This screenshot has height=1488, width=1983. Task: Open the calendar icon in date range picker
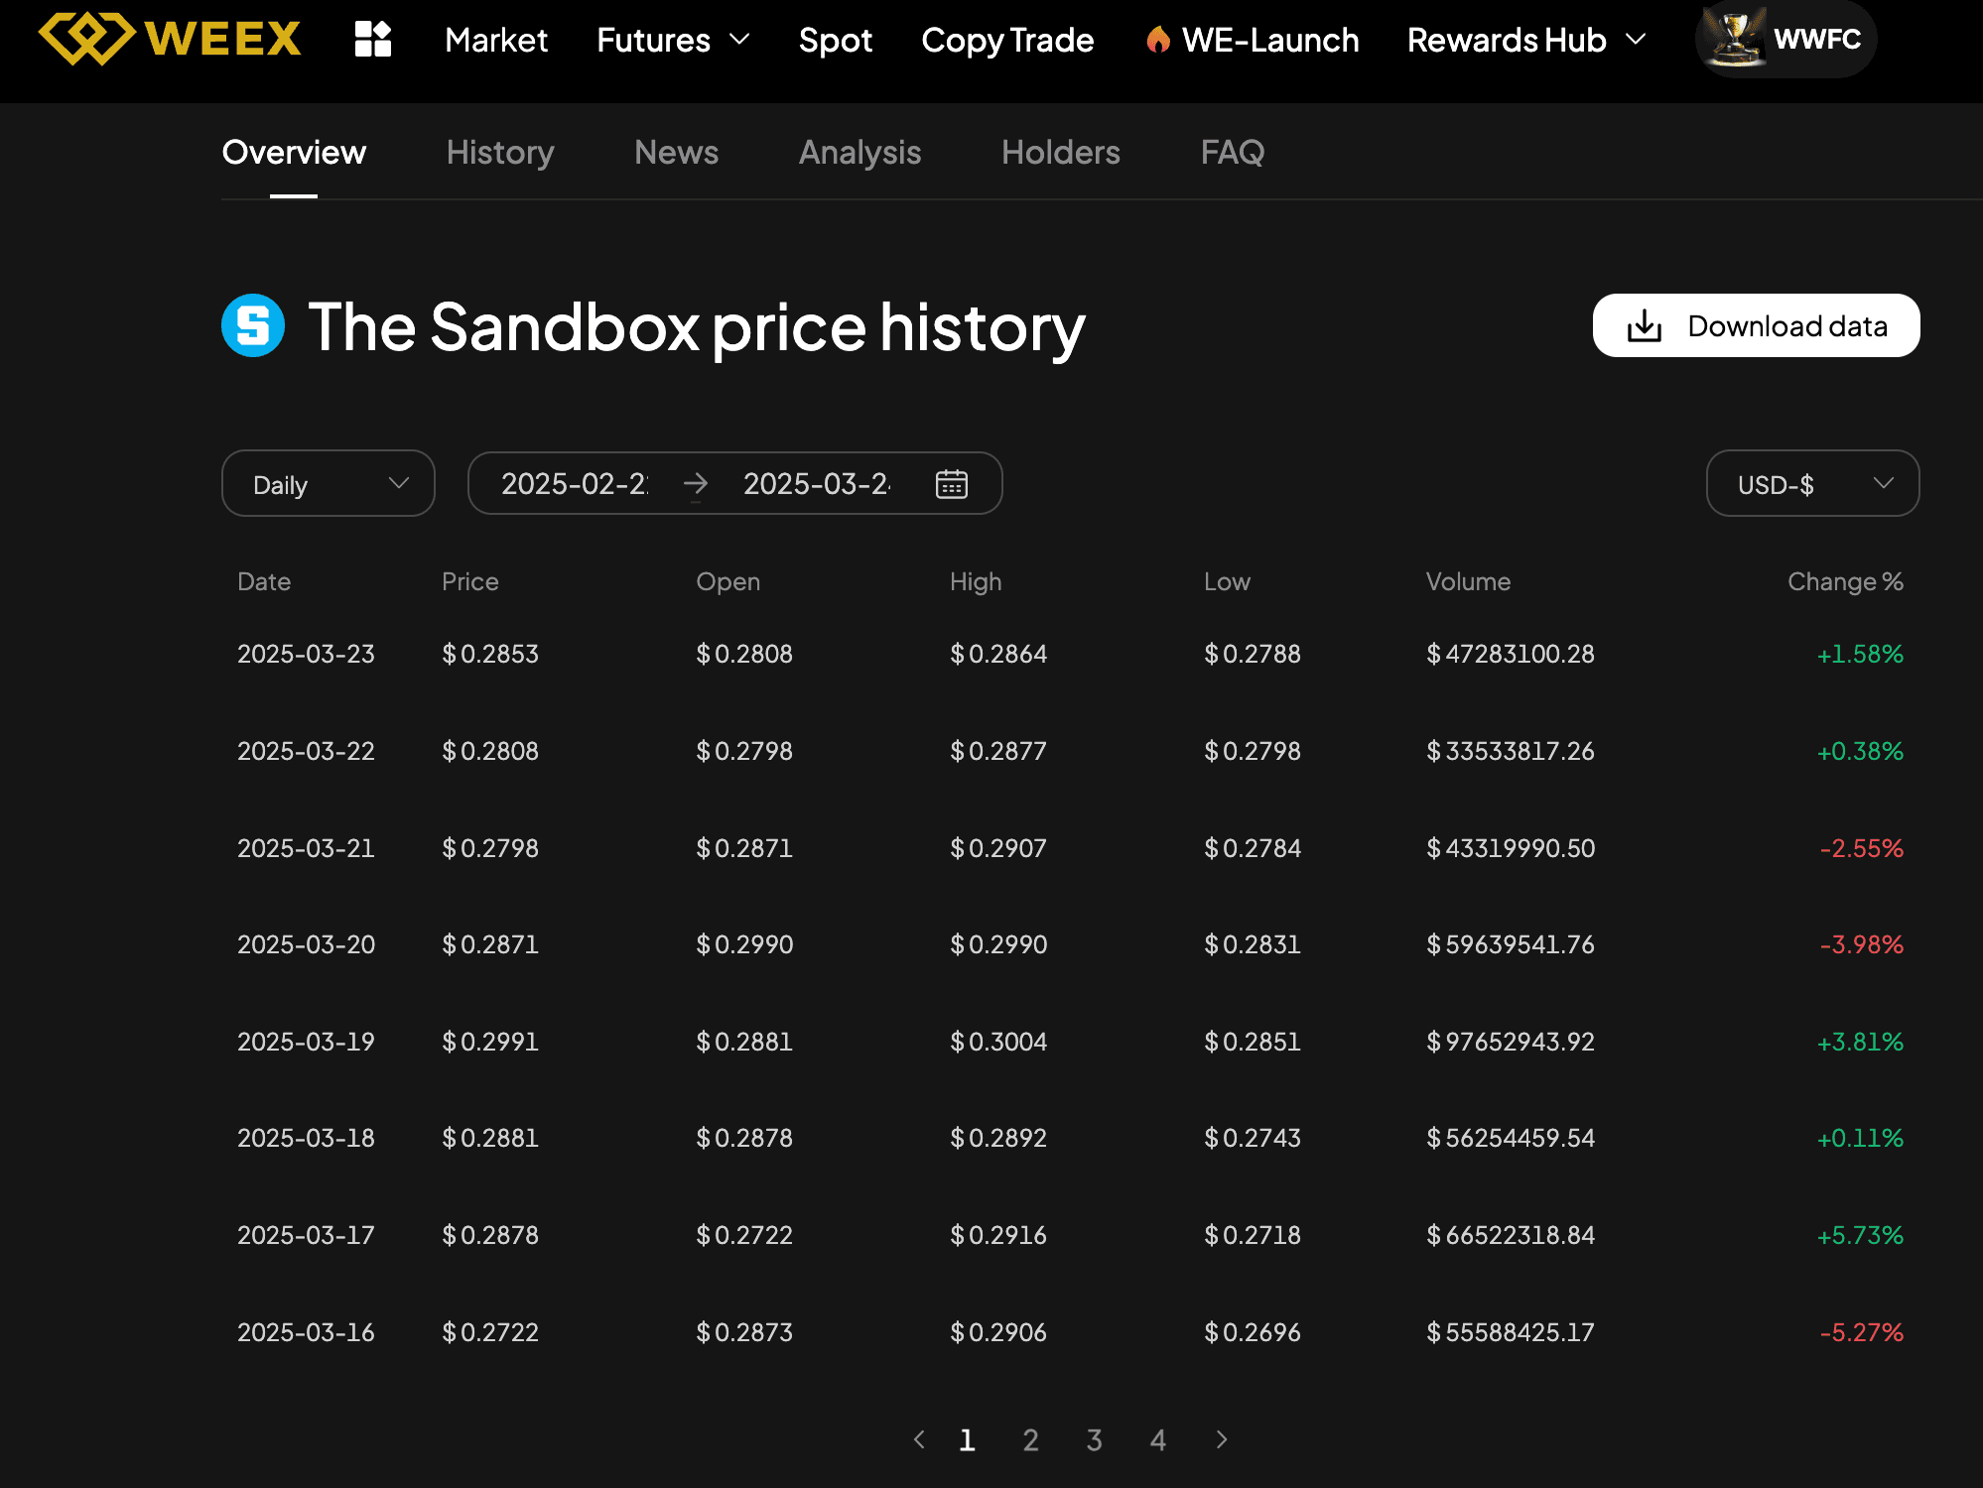point(951,484)
